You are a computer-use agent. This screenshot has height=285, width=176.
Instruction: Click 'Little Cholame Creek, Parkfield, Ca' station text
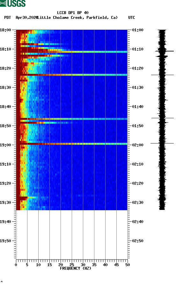(x=78, y=18)
